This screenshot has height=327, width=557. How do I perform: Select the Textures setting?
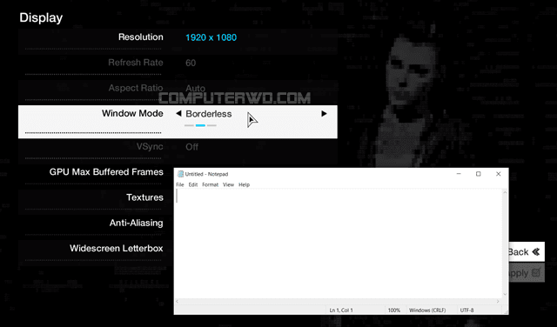[144, 197]
